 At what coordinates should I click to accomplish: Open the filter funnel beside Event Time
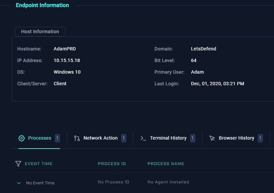[18, 163]
